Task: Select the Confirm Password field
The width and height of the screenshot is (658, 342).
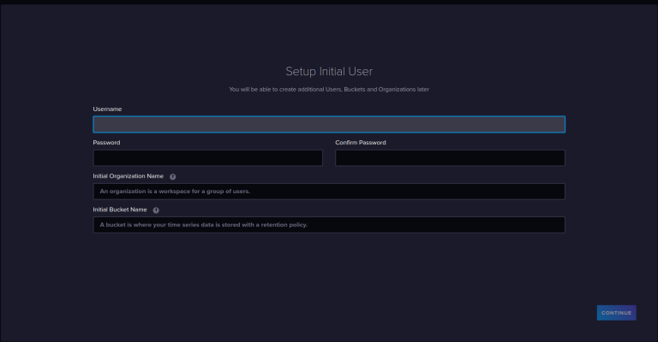Action: pos(450,157)
